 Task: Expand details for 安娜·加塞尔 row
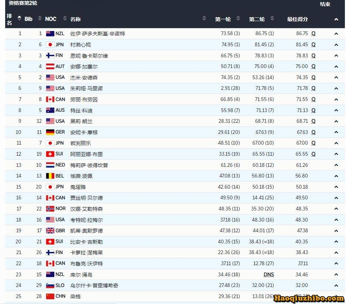(336, 67)
